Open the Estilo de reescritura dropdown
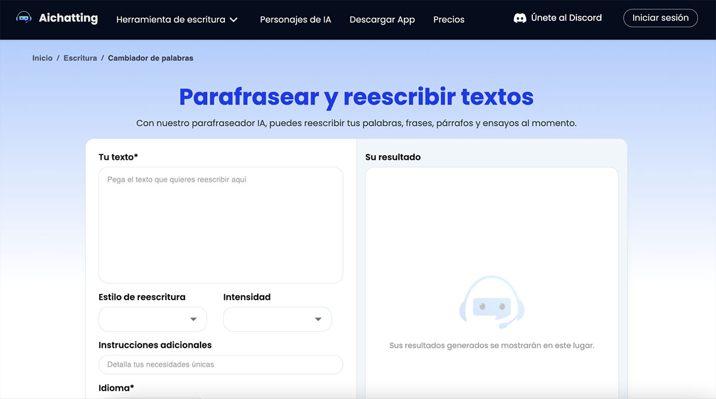Image resolution: width=716 pixels, height=399 pixels. click(153, 319)
